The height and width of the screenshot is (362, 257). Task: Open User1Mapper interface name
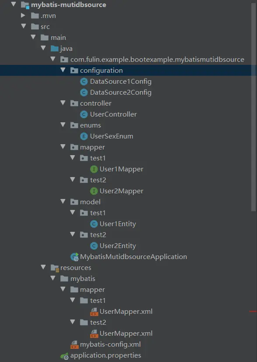pyautogui.click(x=122, y=169)
